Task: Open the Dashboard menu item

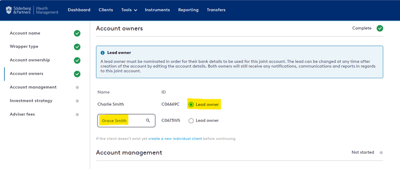Action: [79, 10]
